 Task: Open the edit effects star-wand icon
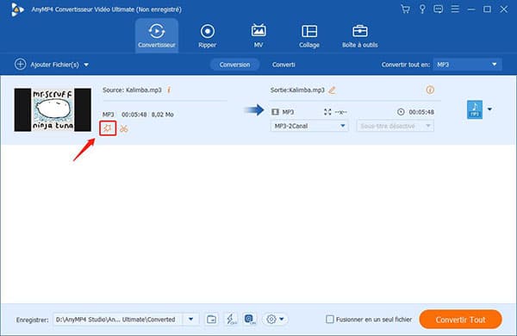[108, 128]
